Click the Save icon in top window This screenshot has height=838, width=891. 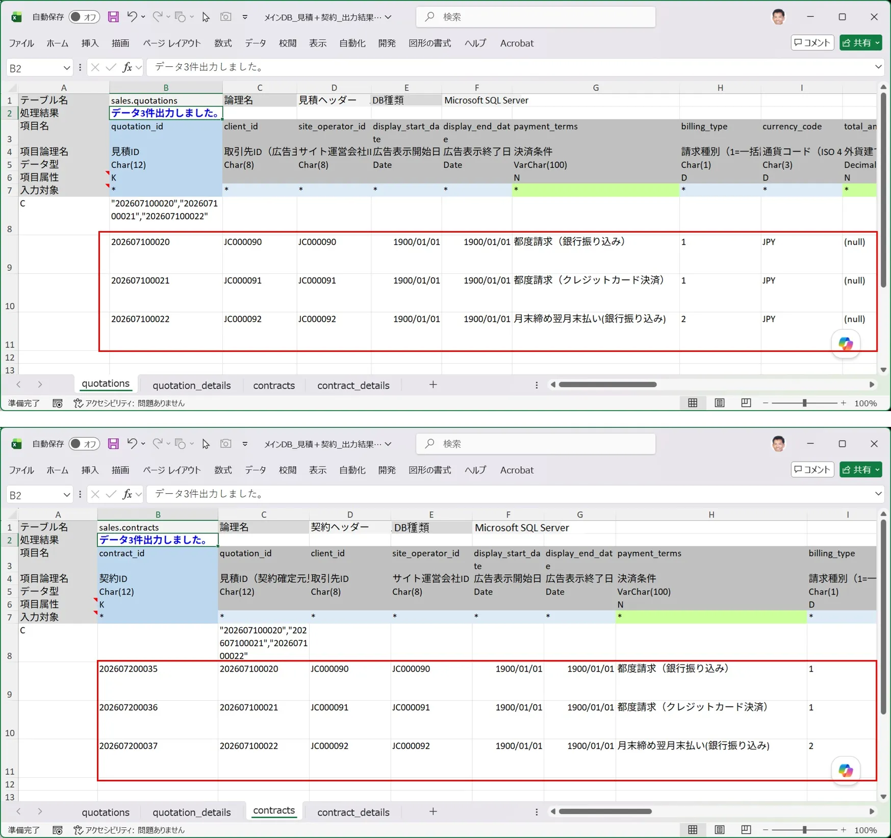pos(113,17)
